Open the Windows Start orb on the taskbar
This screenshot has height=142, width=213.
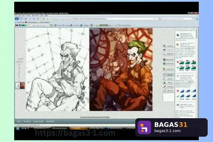point(17,129)
